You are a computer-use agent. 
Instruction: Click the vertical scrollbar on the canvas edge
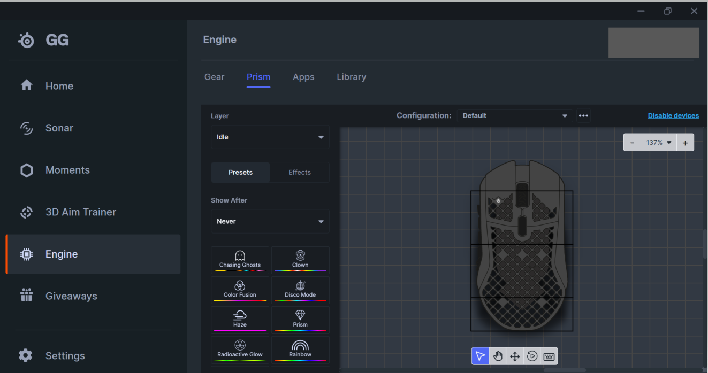click(x=705, y=244)
